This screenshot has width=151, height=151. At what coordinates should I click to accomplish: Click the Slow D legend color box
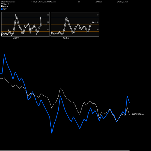[2, 4]
